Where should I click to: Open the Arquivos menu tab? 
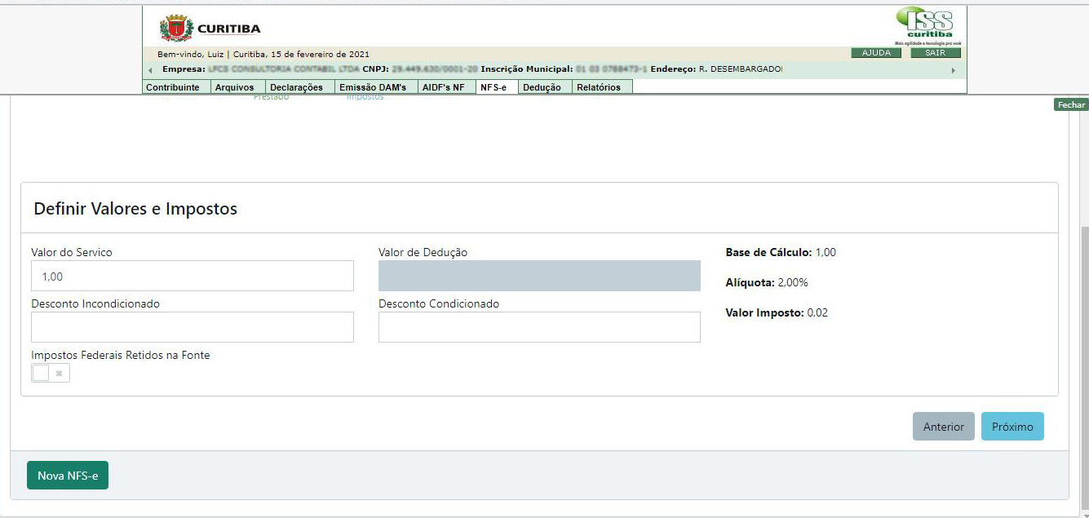point(234,87)
